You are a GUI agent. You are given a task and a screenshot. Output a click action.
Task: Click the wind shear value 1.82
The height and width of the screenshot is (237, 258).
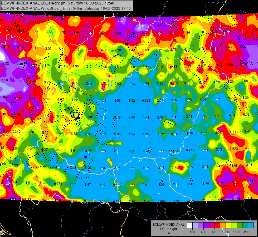[35, 31]
